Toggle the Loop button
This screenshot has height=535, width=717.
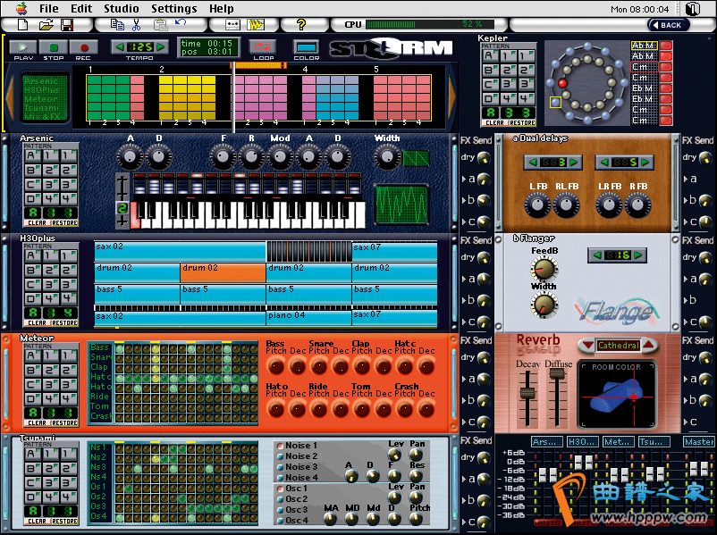pos(263,47)
